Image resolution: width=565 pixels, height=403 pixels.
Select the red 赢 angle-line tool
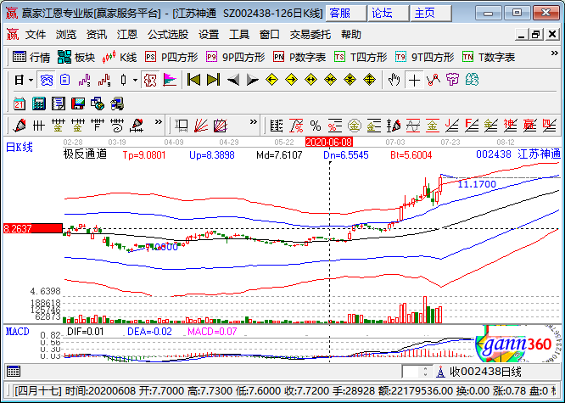(x=529, y=126)
